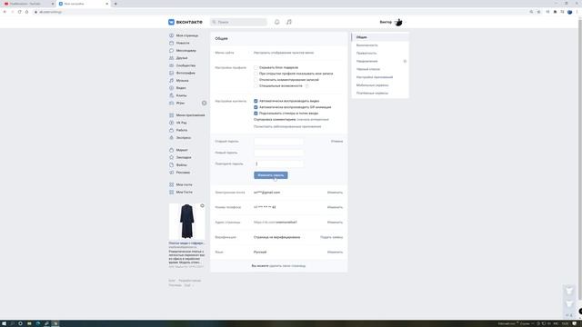
Task: Open the coat advertisement thumbnail
Action: coord(186,222)
